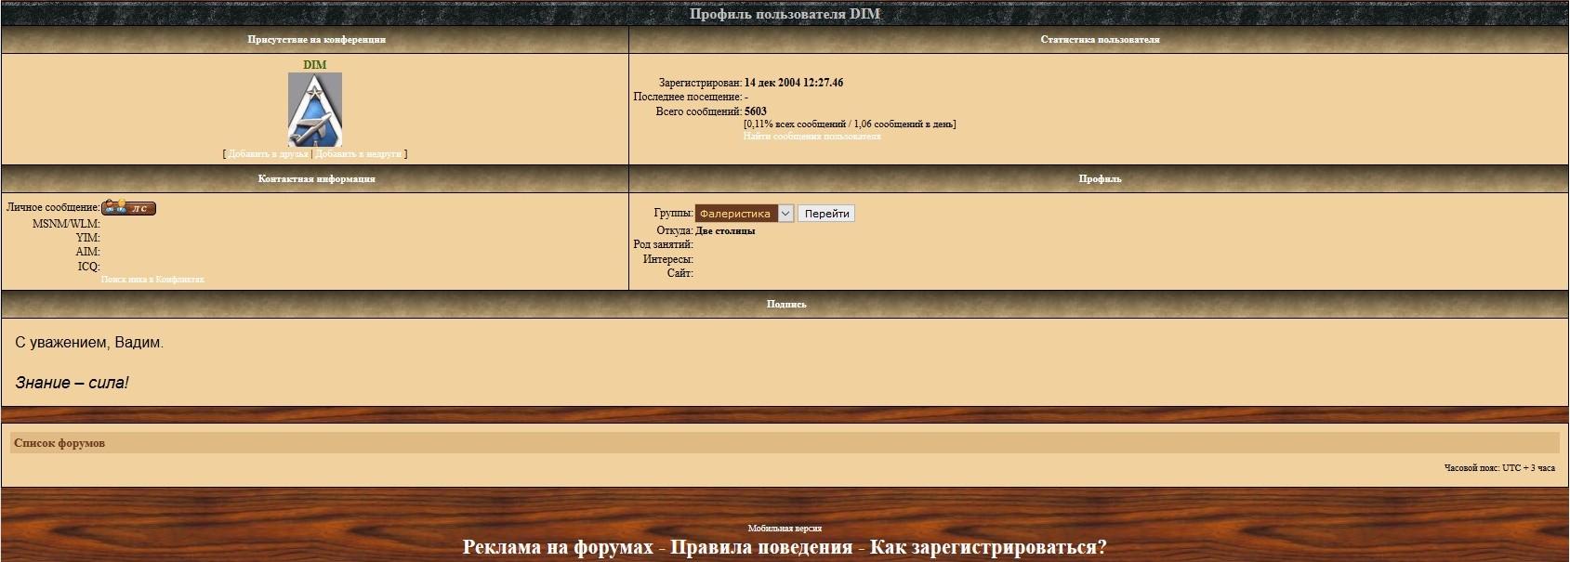The image size is (1570, 562).
Task: Switch to Мобильная версия
Action: pyautogui.click(x=785, y=529)
